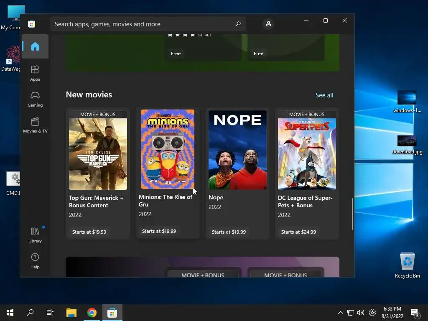The height and width of the screenshot is (321, 428).
Task: Open the Movies & TV section
Action: tap(35, 125)
